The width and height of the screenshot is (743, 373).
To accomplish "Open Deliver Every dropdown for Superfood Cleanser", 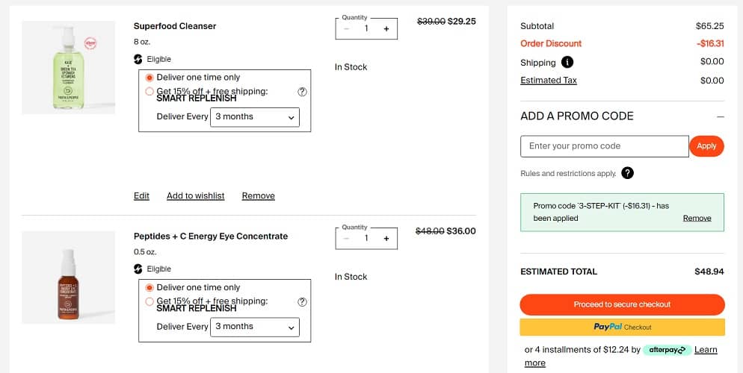I will coord(254,117).
